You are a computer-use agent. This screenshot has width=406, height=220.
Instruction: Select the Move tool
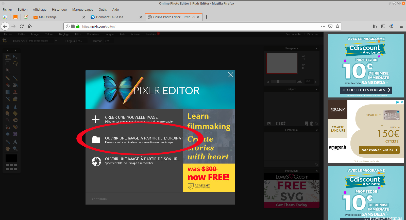(15, 57)
